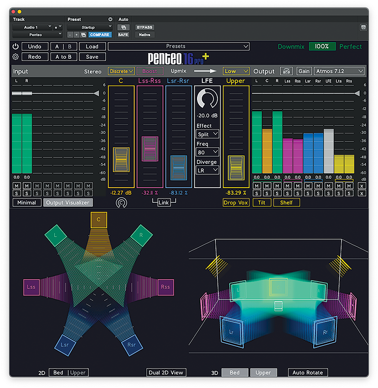
Task: Click the Preset menu circle arrow icon
Action: click(111, 19)
